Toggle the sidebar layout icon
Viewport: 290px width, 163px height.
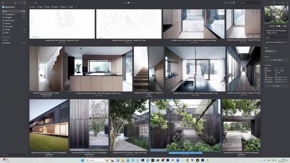pos(24,3)
